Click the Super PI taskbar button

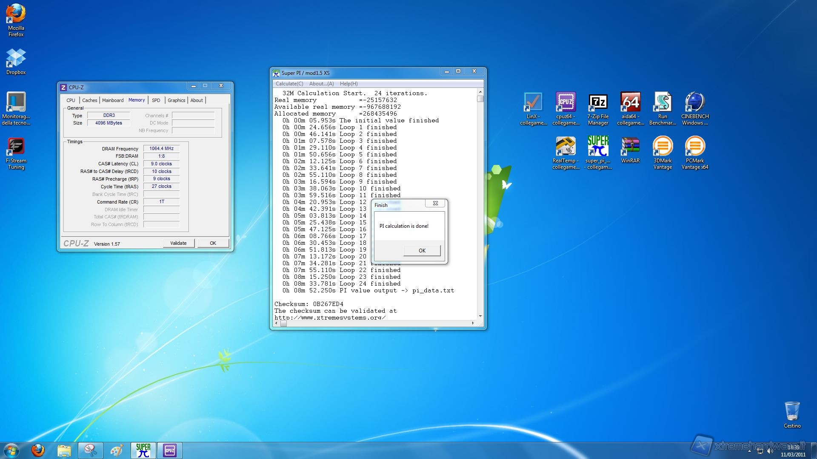pos(143,450)
